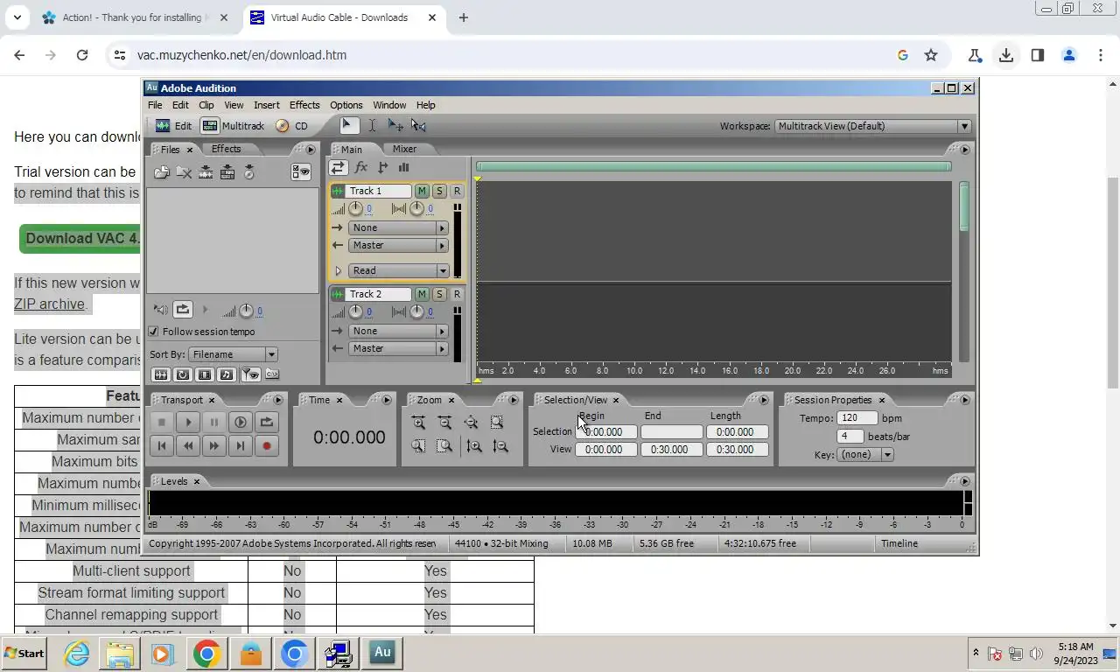Open Track 2 output Master dropdown
This screenshot has height=672, width=1120.
point(398,348)
